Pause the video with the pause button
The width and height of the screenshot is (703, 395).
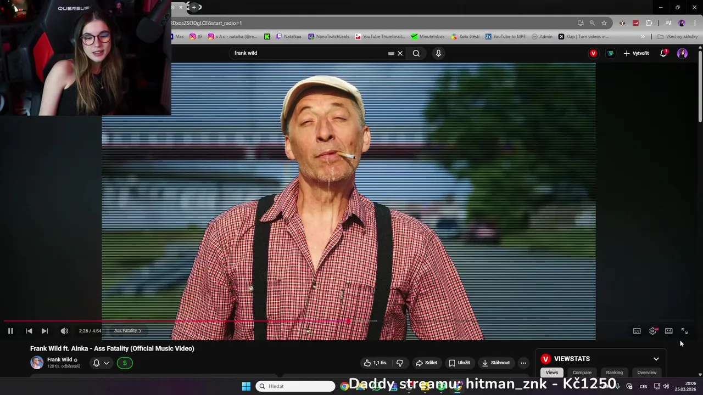10,331
